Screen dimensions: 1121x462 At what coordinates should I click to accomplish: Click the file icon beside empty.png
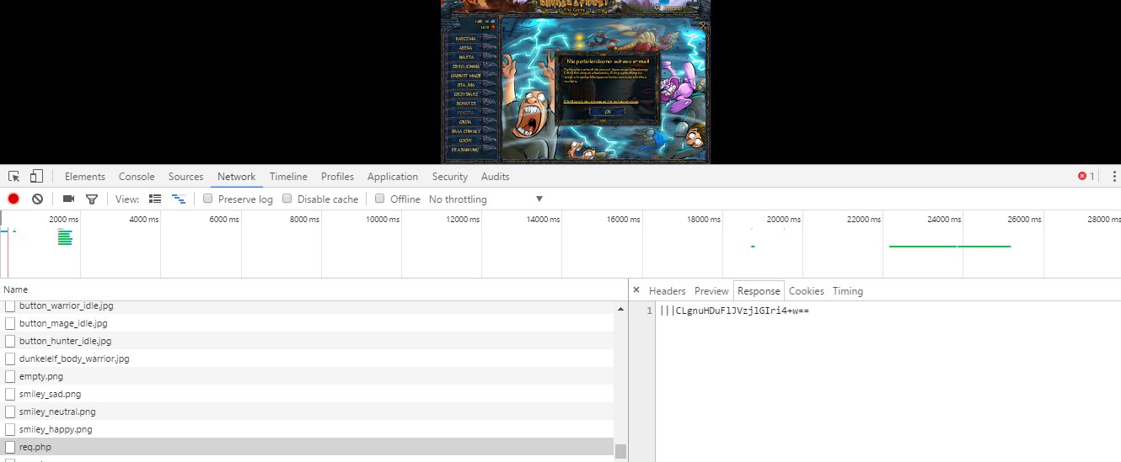point(10,376)
